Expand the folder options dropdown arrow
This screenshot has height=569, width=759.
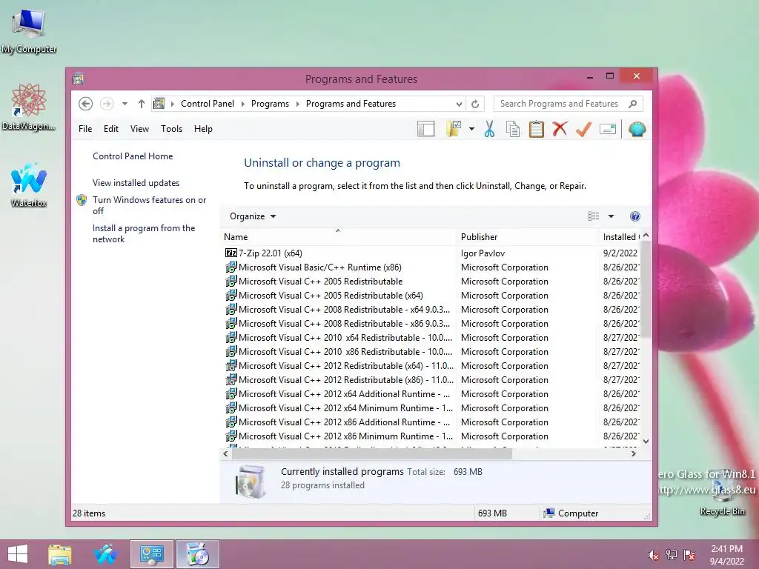(471, 129)
